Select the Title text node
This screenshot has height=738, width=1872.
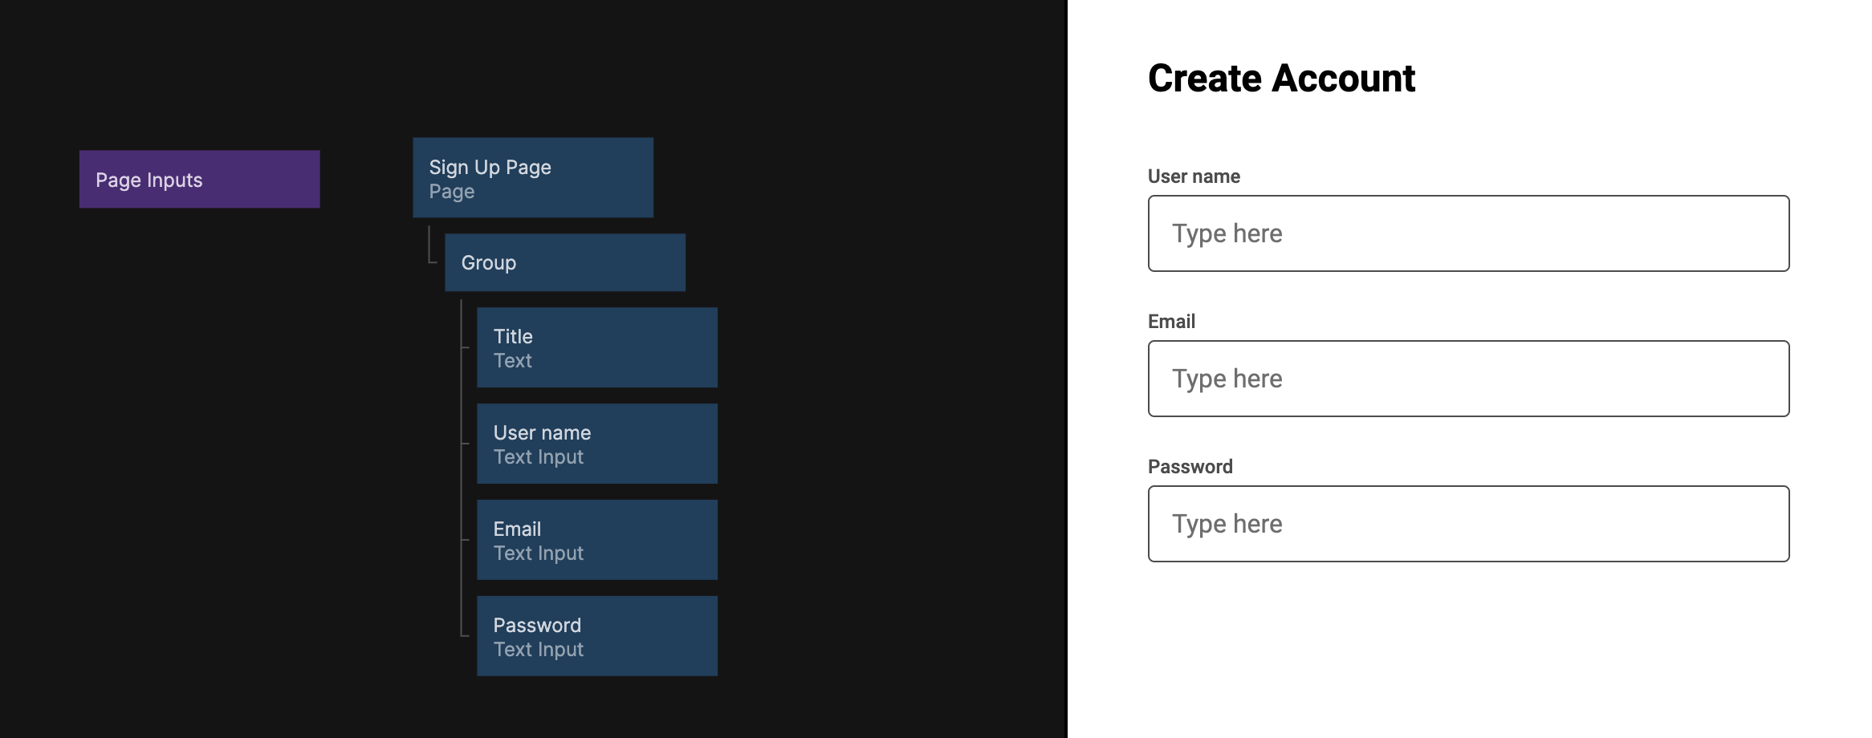click(x=596, y=347)
